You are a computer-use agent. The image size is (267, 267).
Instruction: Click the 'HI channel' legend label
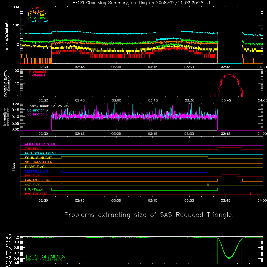tap(36, 75)
